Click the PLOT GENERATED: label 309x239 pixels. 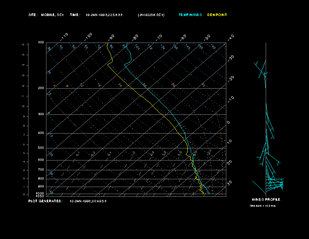pyautogui.click(x=46, y=201)
